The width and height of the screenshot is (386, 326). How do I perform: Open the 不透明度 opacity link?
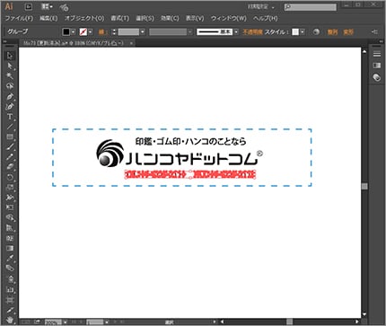pyautogui.click(x=252, y=32)
